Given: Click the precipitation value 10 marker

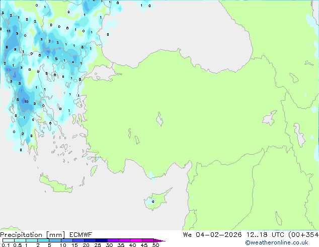Looking at the screenshot, I should point(26,101).
